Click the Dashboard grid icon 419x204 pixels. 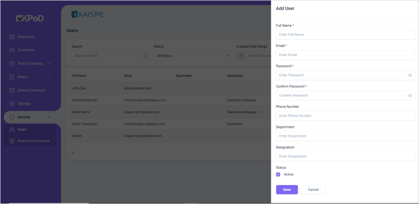[12, 37]
